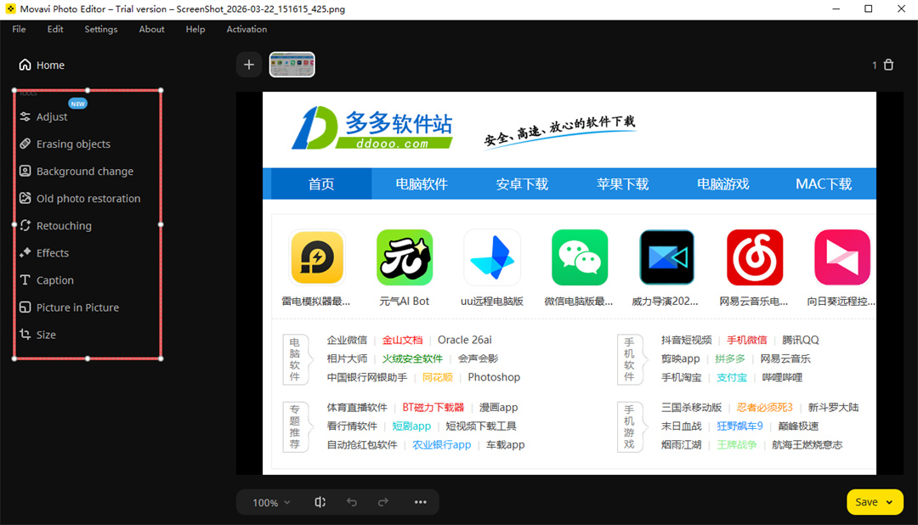Maximize the Movavi Photo Editor window
The width and height of the screenshot is (918, 525).
(868, 8)
